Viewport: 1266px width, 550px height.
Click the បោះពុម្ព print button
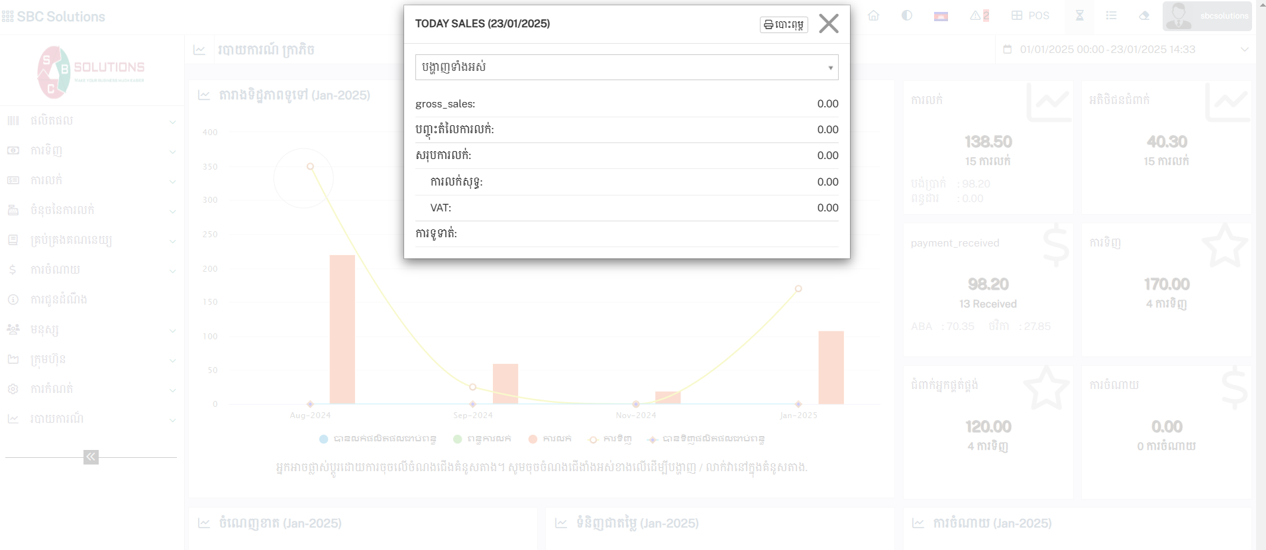tap(784, 25)
